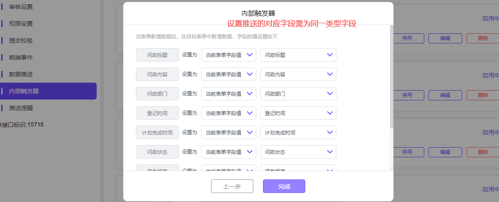Click the dialog's vertical scrollbar
This screenshot has width=499, height=202.
(391, 76)
